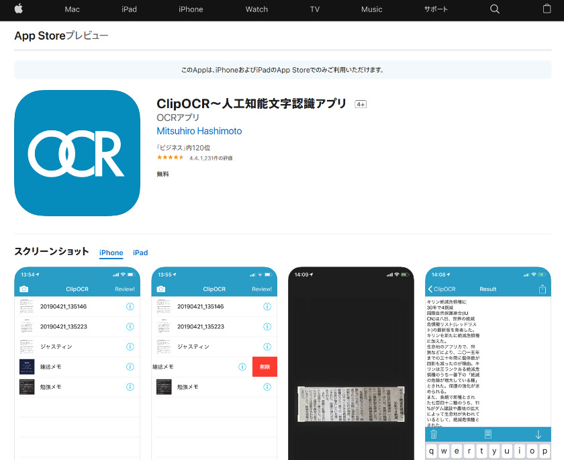Click the ClipOCR app title heading

[251, 104]
